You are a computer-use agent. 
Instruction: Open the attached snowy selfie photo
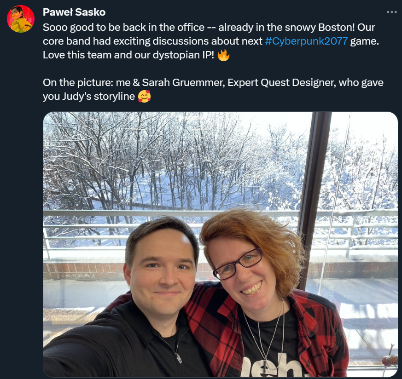coord(221,244)
